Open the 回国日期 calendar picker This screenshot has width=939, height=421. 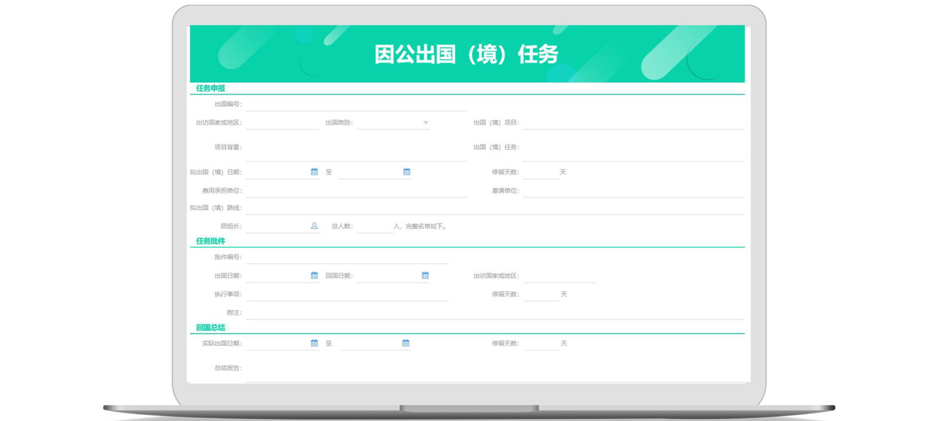pos(425,275)
